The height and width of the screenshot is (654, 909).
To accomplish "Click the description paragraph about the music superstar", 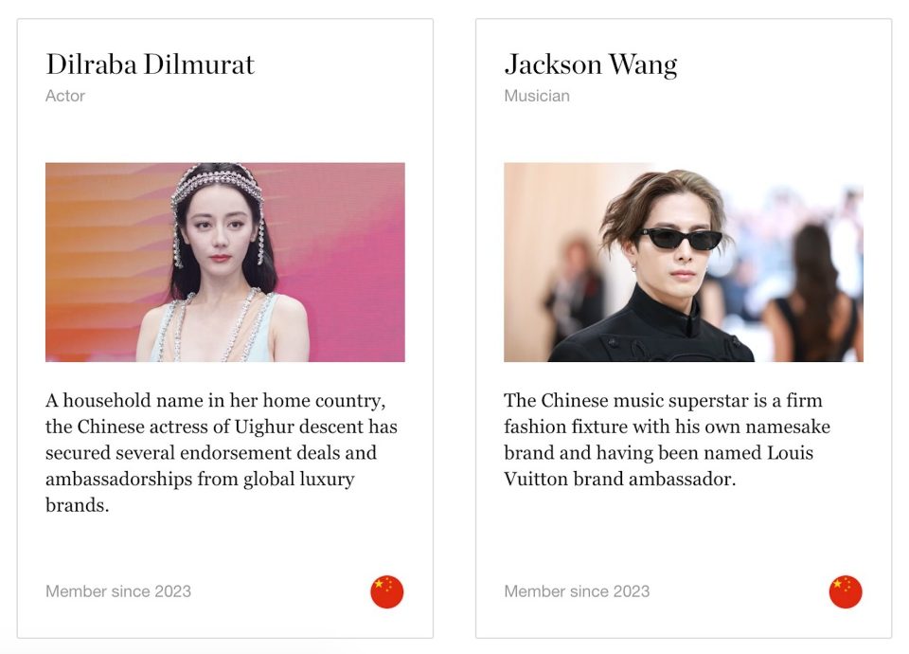I will (667, 439).
